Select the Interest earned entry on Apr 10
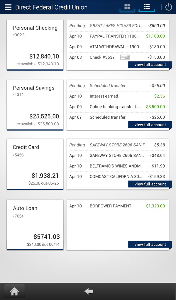176x300 pixels. point(117,96)
